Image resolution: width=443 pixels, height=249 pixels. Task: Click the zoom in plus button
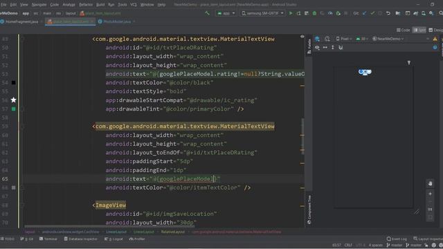[x=430, y=194]
